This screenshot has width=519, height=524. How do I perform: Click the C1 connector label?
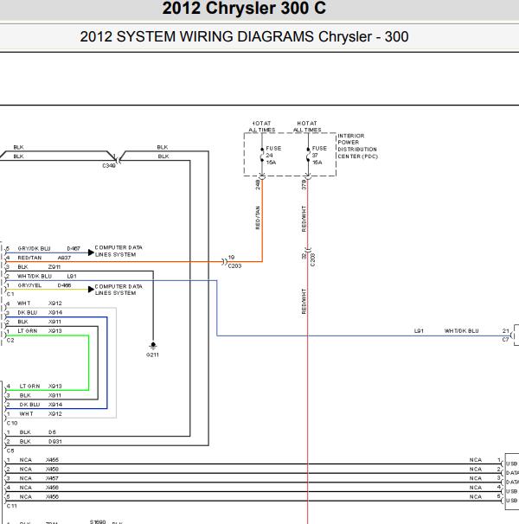pos(10,294)
